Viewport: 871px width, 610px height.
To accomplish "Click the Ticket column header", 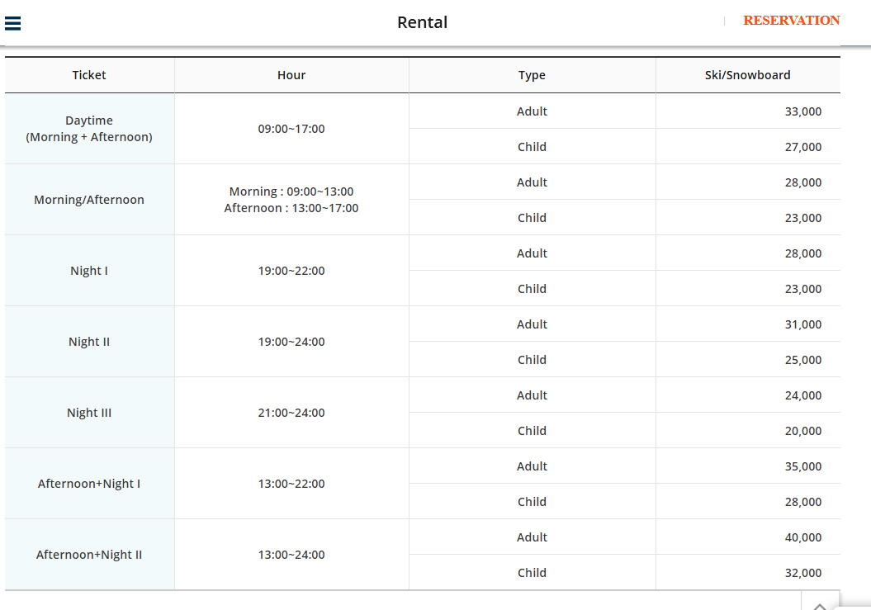I will [x=89, y=75].
